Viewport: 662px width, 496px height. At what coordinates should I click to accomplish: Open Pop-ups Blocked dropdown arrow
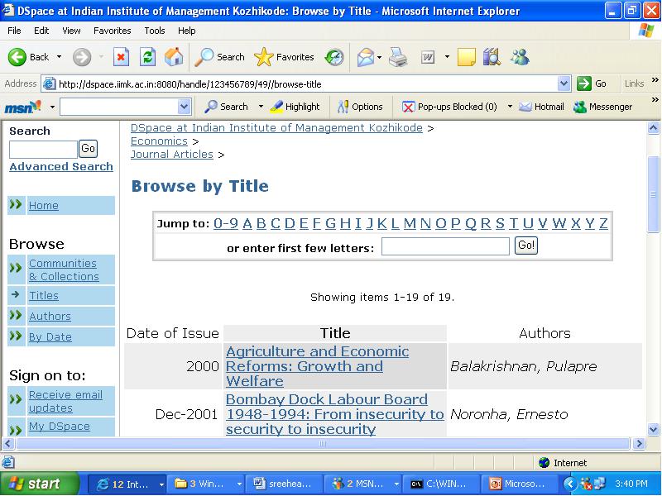coord(510,107)
